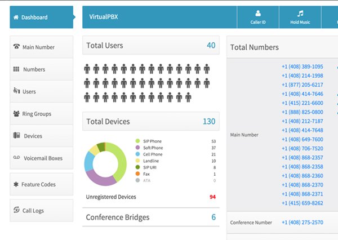338x240 pixels.
Task: Open the Conference Bridges panel header
Action: pos(151,217)
